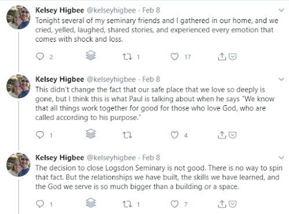
Task: Expand the Logsdon Seminary tweet's chevron menu
Action: tap(281, 158)
